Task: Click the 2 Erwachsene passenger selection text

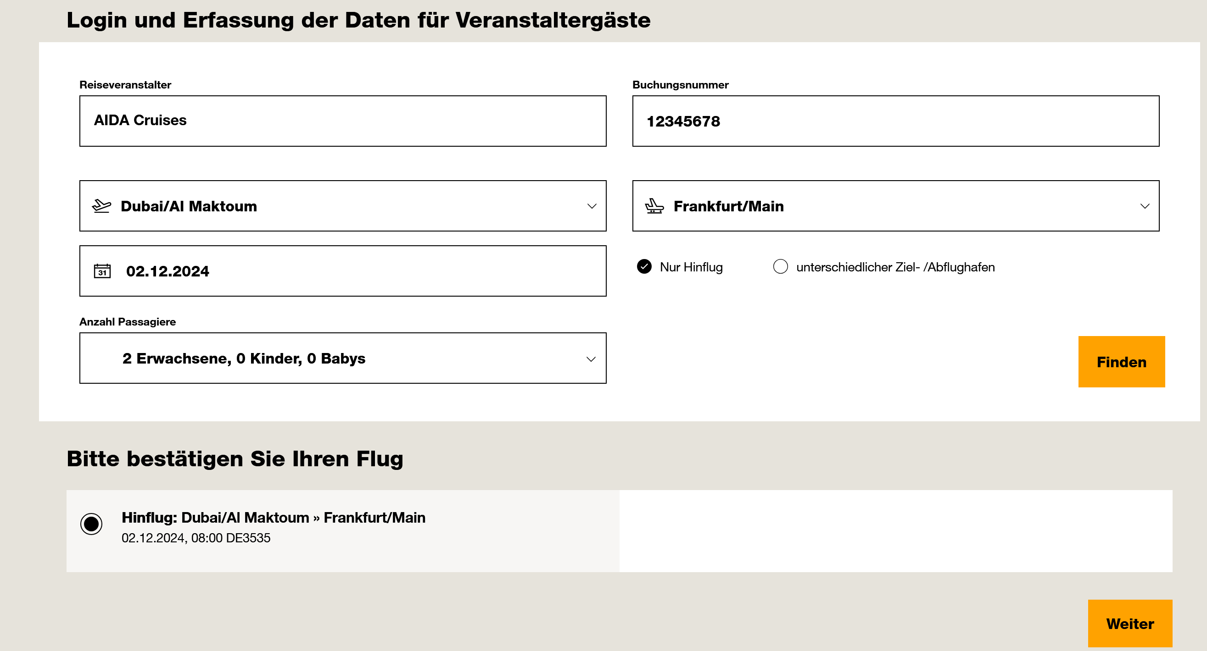Action: click(244, 359)
